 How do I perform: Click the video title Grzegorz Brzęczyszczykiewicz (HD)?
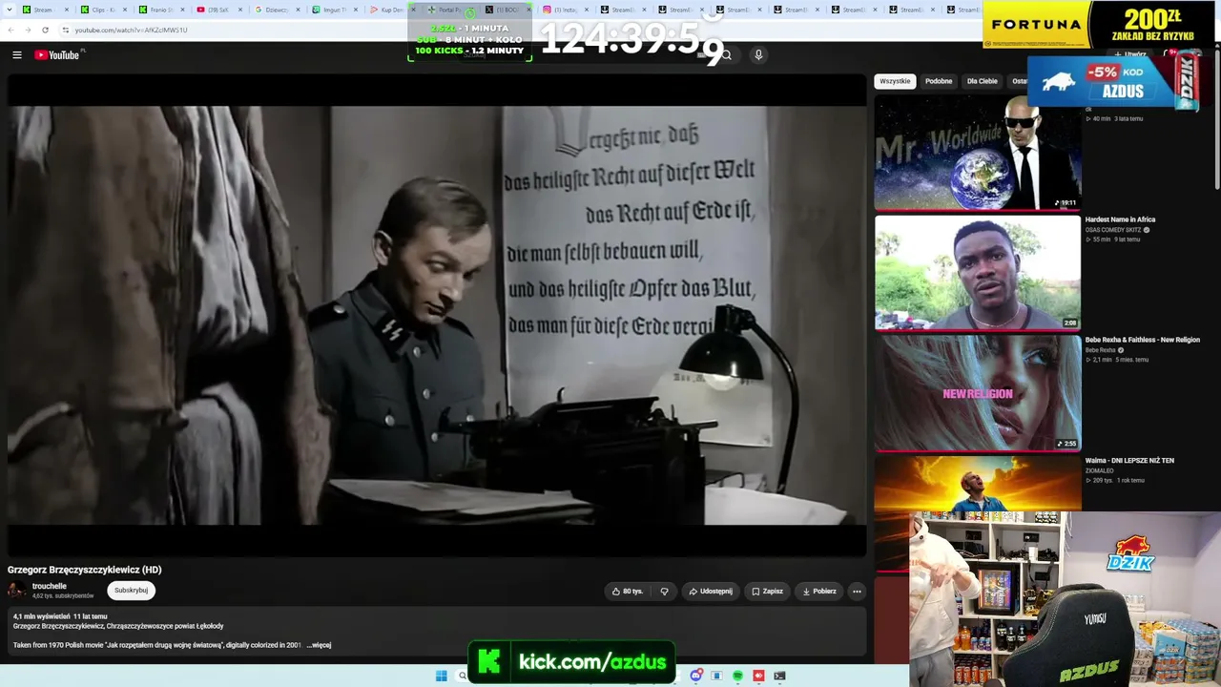[85, 570]
